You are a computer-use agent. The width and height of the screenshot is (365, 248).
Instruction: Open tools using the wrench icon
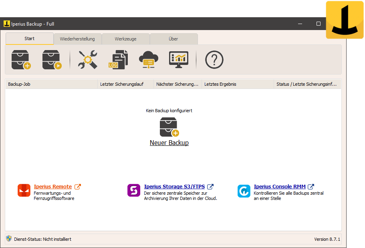[x=87, y=59]
